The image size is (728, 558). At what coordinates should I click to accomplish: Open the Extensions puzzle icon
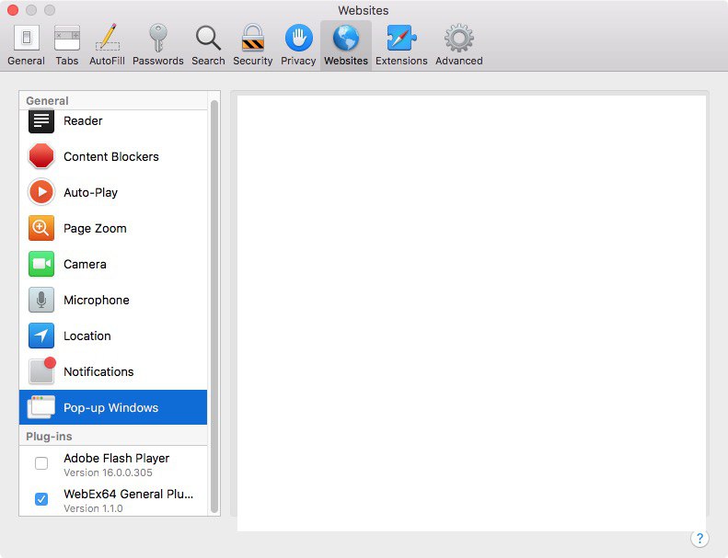coord(401,38)
